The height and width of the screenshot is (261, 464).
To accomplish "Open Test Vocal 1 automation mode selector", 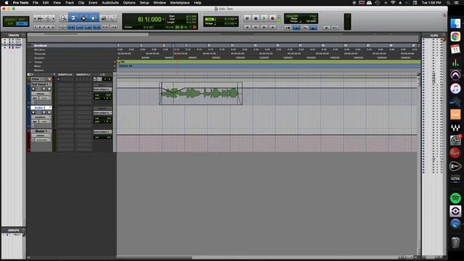I will pos(44,98).
